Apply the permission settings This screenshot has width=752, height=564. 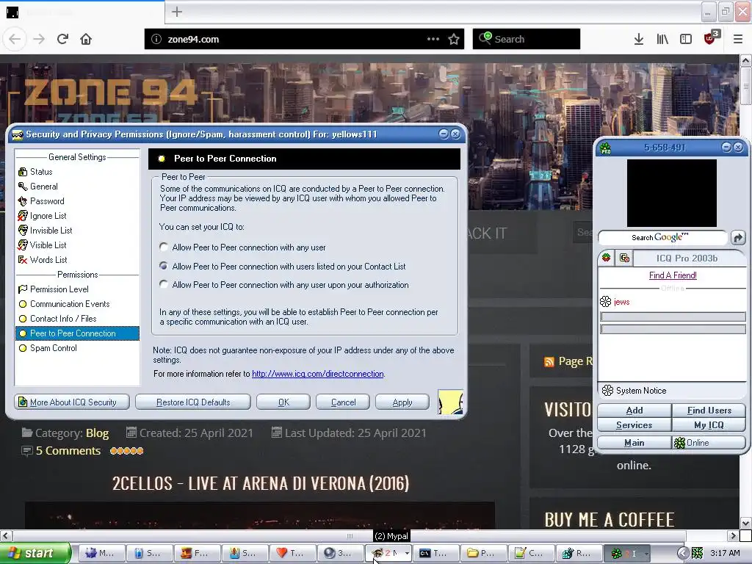pyautogui.click(x=402, y=402)
